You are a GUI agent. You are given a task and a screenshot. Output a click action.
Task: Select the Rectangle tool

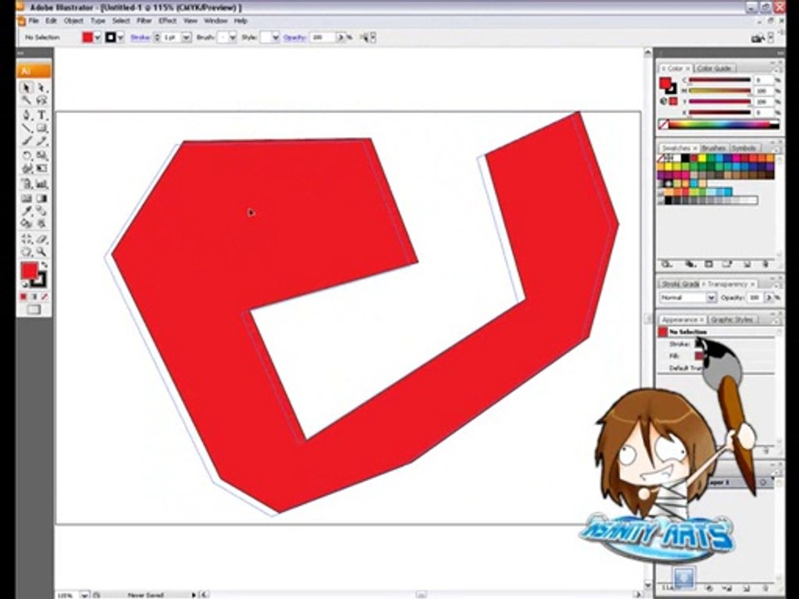pyautogui.click(x=42, y=128)
